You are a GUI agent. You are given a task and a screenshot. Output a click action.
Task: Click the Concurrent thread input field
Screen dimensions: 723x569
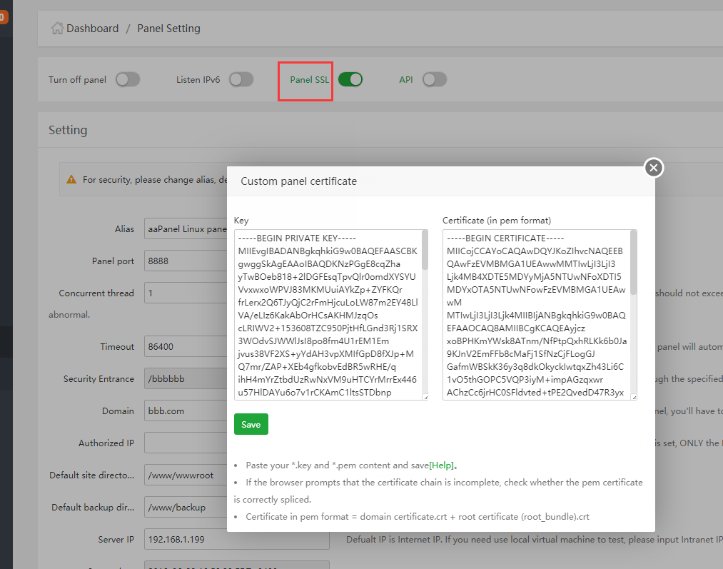(186, 293)
